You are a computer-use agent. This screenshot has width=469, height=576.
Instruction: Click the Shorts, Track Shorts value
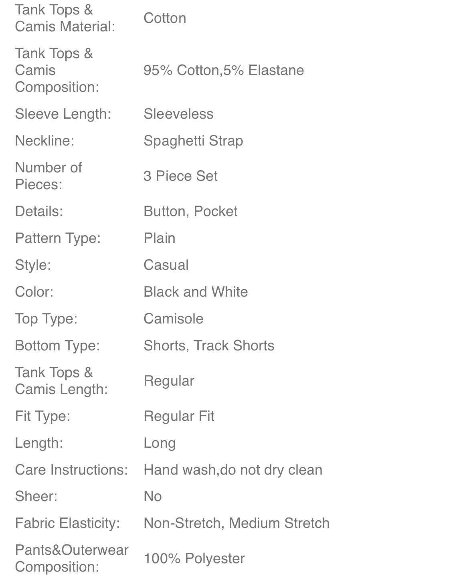point(209,346)
